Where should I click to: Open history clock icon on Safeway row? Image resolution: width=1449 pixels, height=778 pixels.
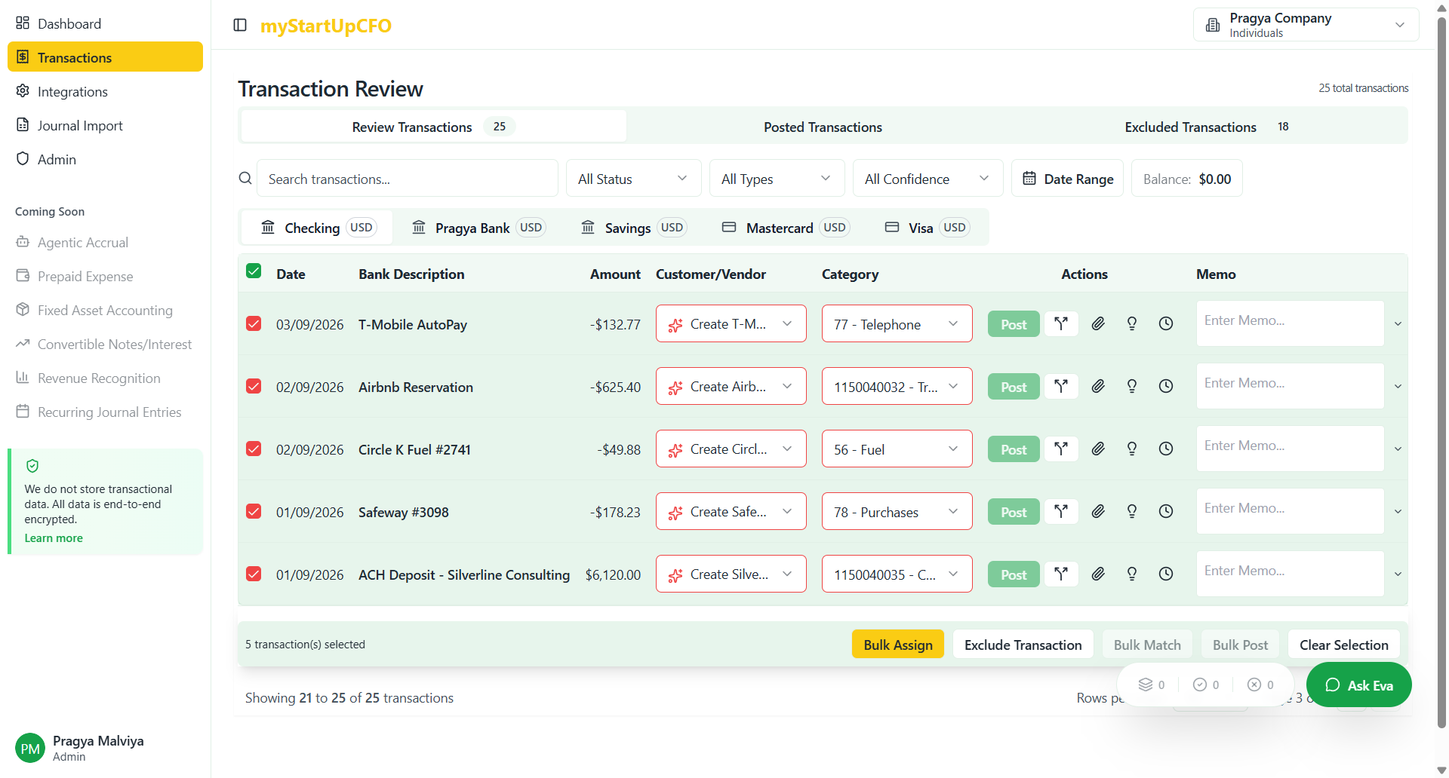[x=1166, y=512]
